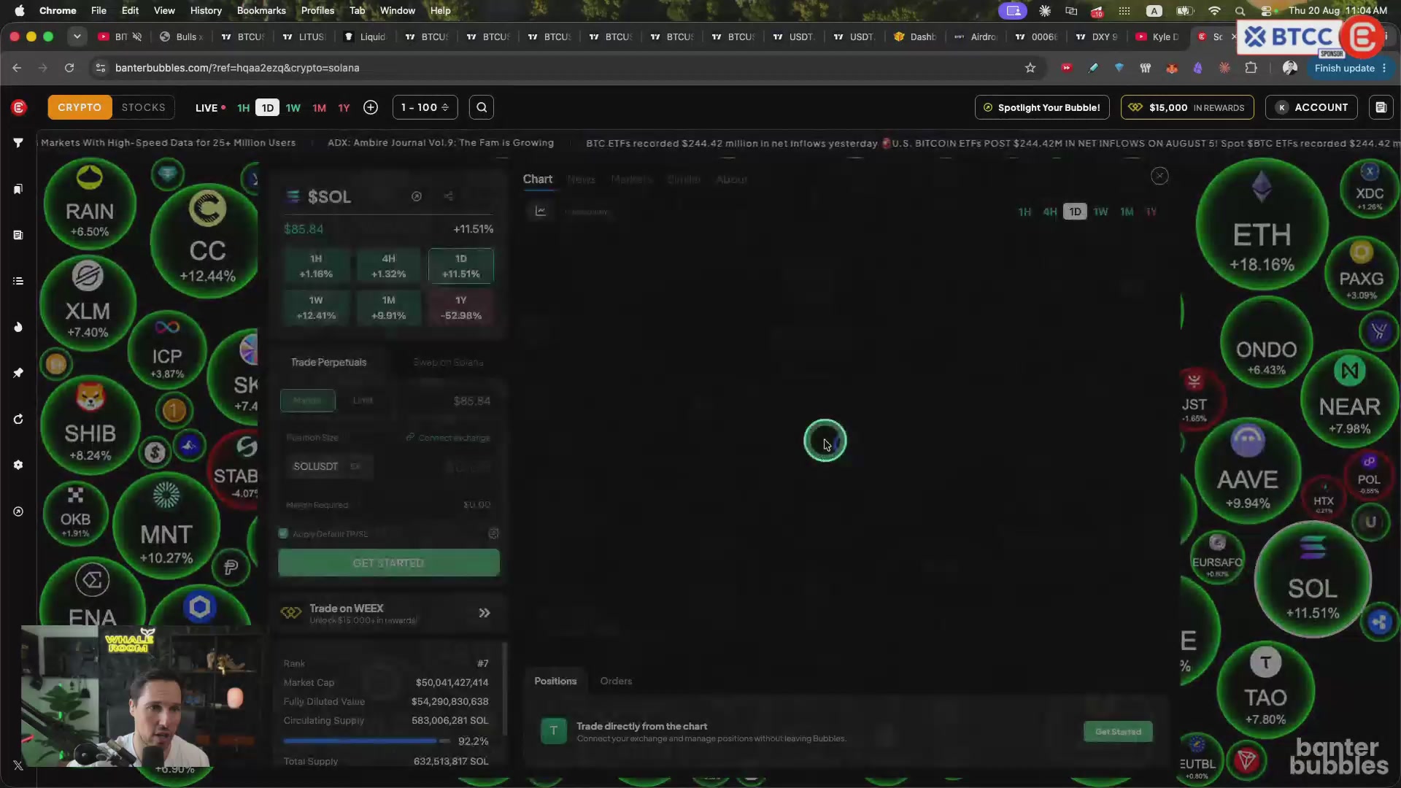Switch to STOCKS mode
This screenshot has width=1401, height=788.
(144, 107)
